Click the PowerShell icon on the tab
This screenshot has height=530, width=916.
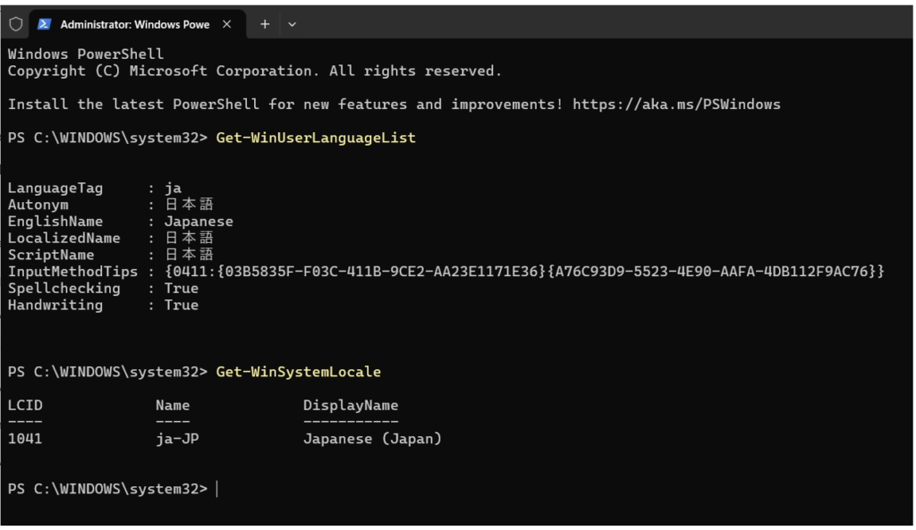(44, 24)
